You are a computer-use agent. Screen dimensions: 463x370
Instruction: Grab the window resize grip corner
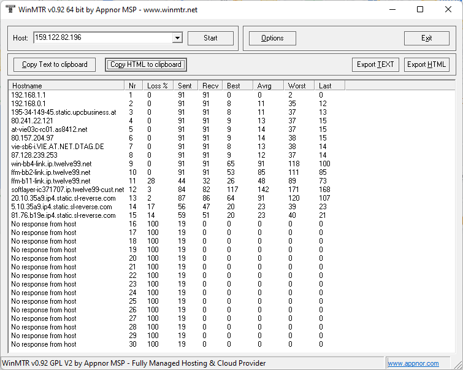(x=457, y=364)
